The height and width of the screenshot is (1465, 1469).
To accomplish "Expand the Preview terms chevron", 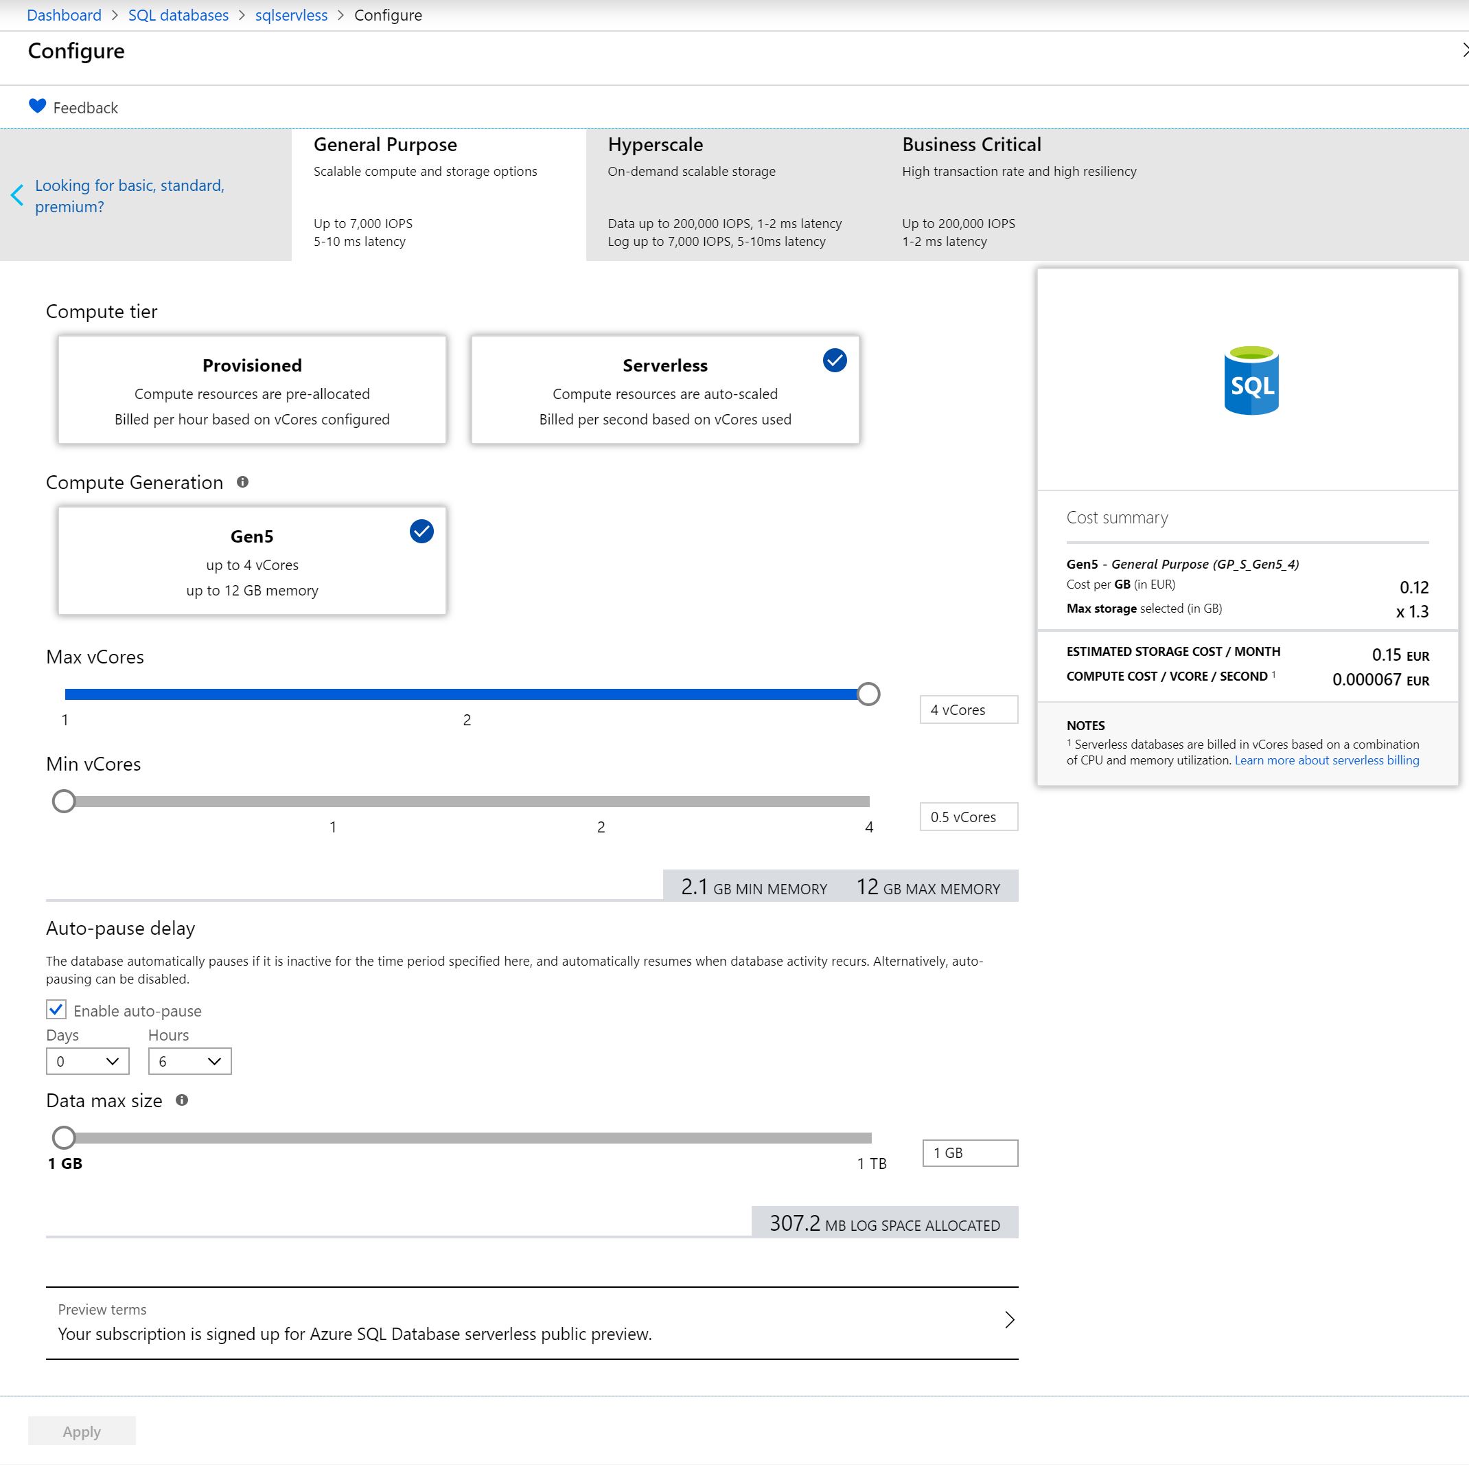I will click(1009, 1319).
